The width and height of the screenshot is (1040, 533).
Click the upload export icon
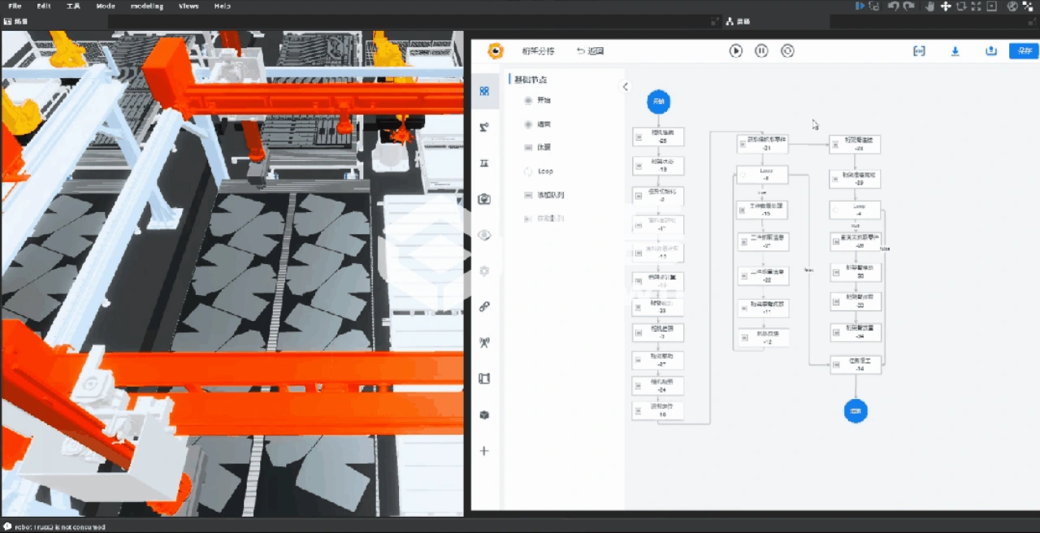(x=991, y=50)
